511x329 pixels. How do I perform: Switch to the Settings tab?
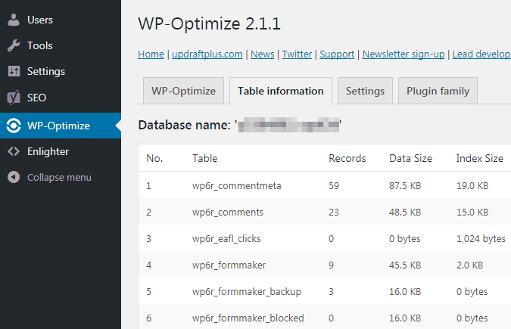[365, 91]
